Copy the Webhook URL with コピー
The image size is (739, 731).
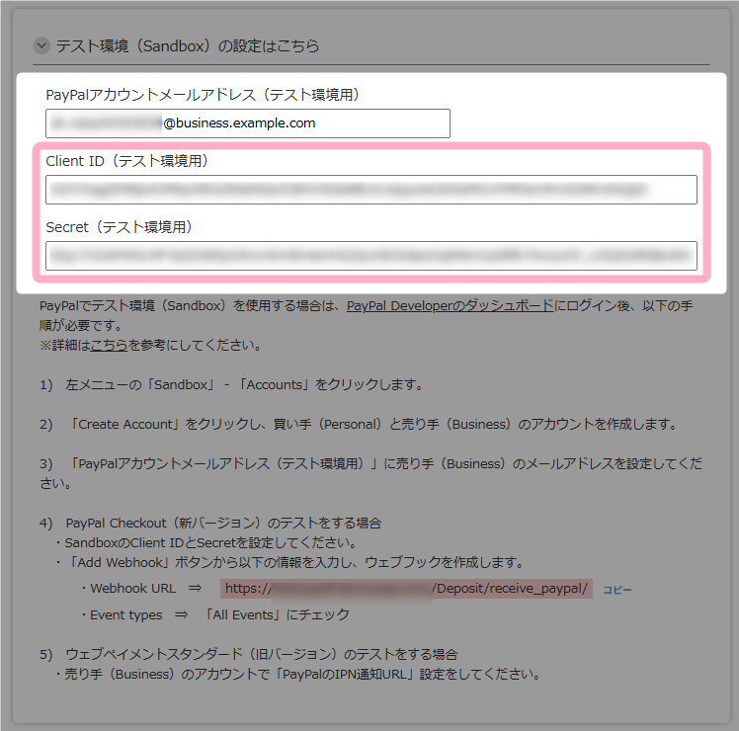[x=616, y=590]
